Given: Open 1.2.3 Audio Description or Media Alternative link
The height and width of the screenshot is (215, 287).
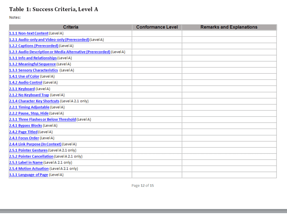Looking at the screenshot, I should [x=60, y=52].
